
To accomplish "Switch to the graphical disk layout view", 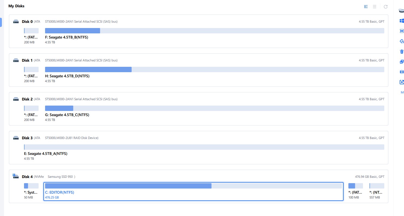I will point(366,7).
